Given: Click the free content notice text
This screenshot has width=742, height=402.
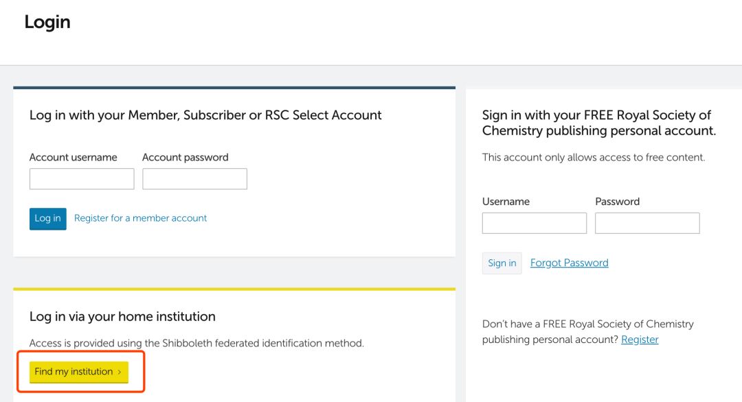Looking at the screenshot, I should [595, 157].
